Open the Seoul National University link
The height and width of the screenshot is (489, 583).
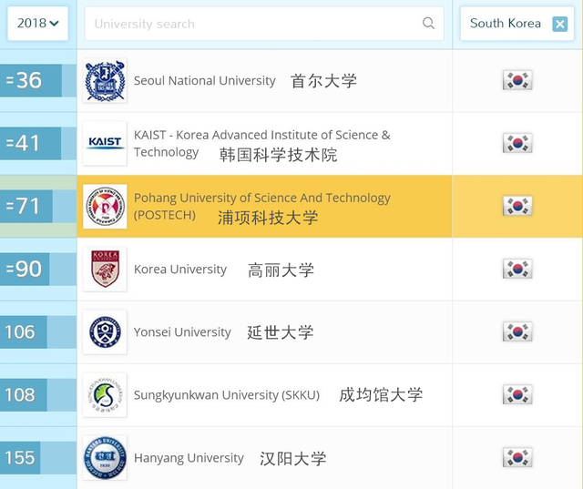(x=204, y=81)
